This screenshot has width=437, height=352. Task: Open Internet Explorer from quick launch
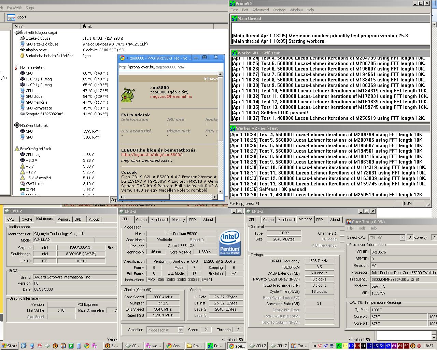(24, 346)
